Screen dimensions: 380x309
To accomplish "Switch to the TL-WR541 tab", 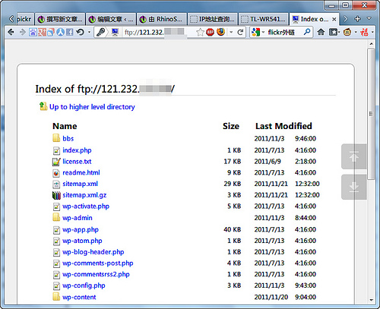I will (x=264, y=19).
